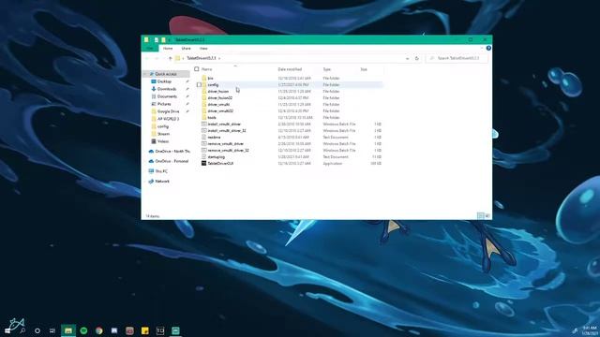The image size is (600, 337).
Task: Open Pictures in the navigation pane
Action: tap(164, 104)
